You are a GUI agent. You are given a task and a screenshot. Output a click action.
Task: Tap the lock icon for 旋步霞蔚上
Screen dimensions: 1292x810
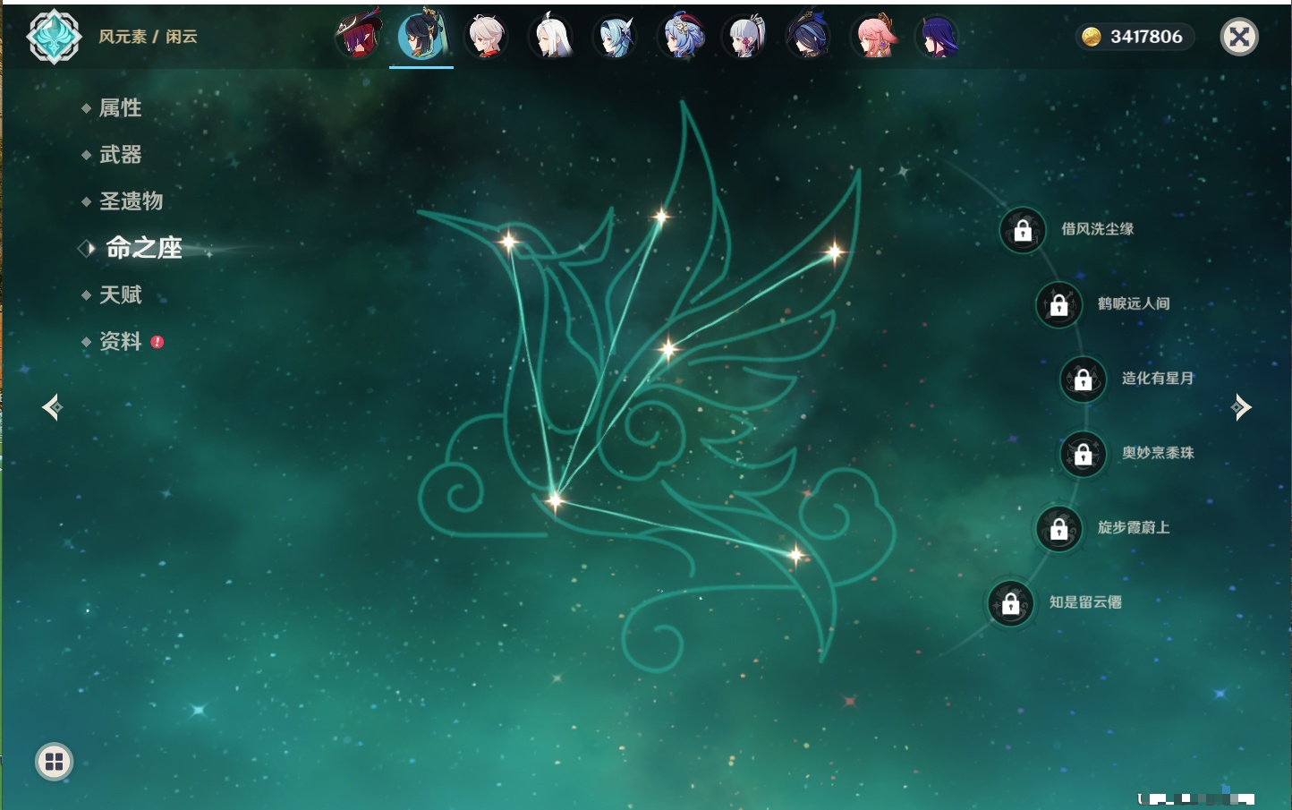pyautogui.click(x=1058, y=529)
